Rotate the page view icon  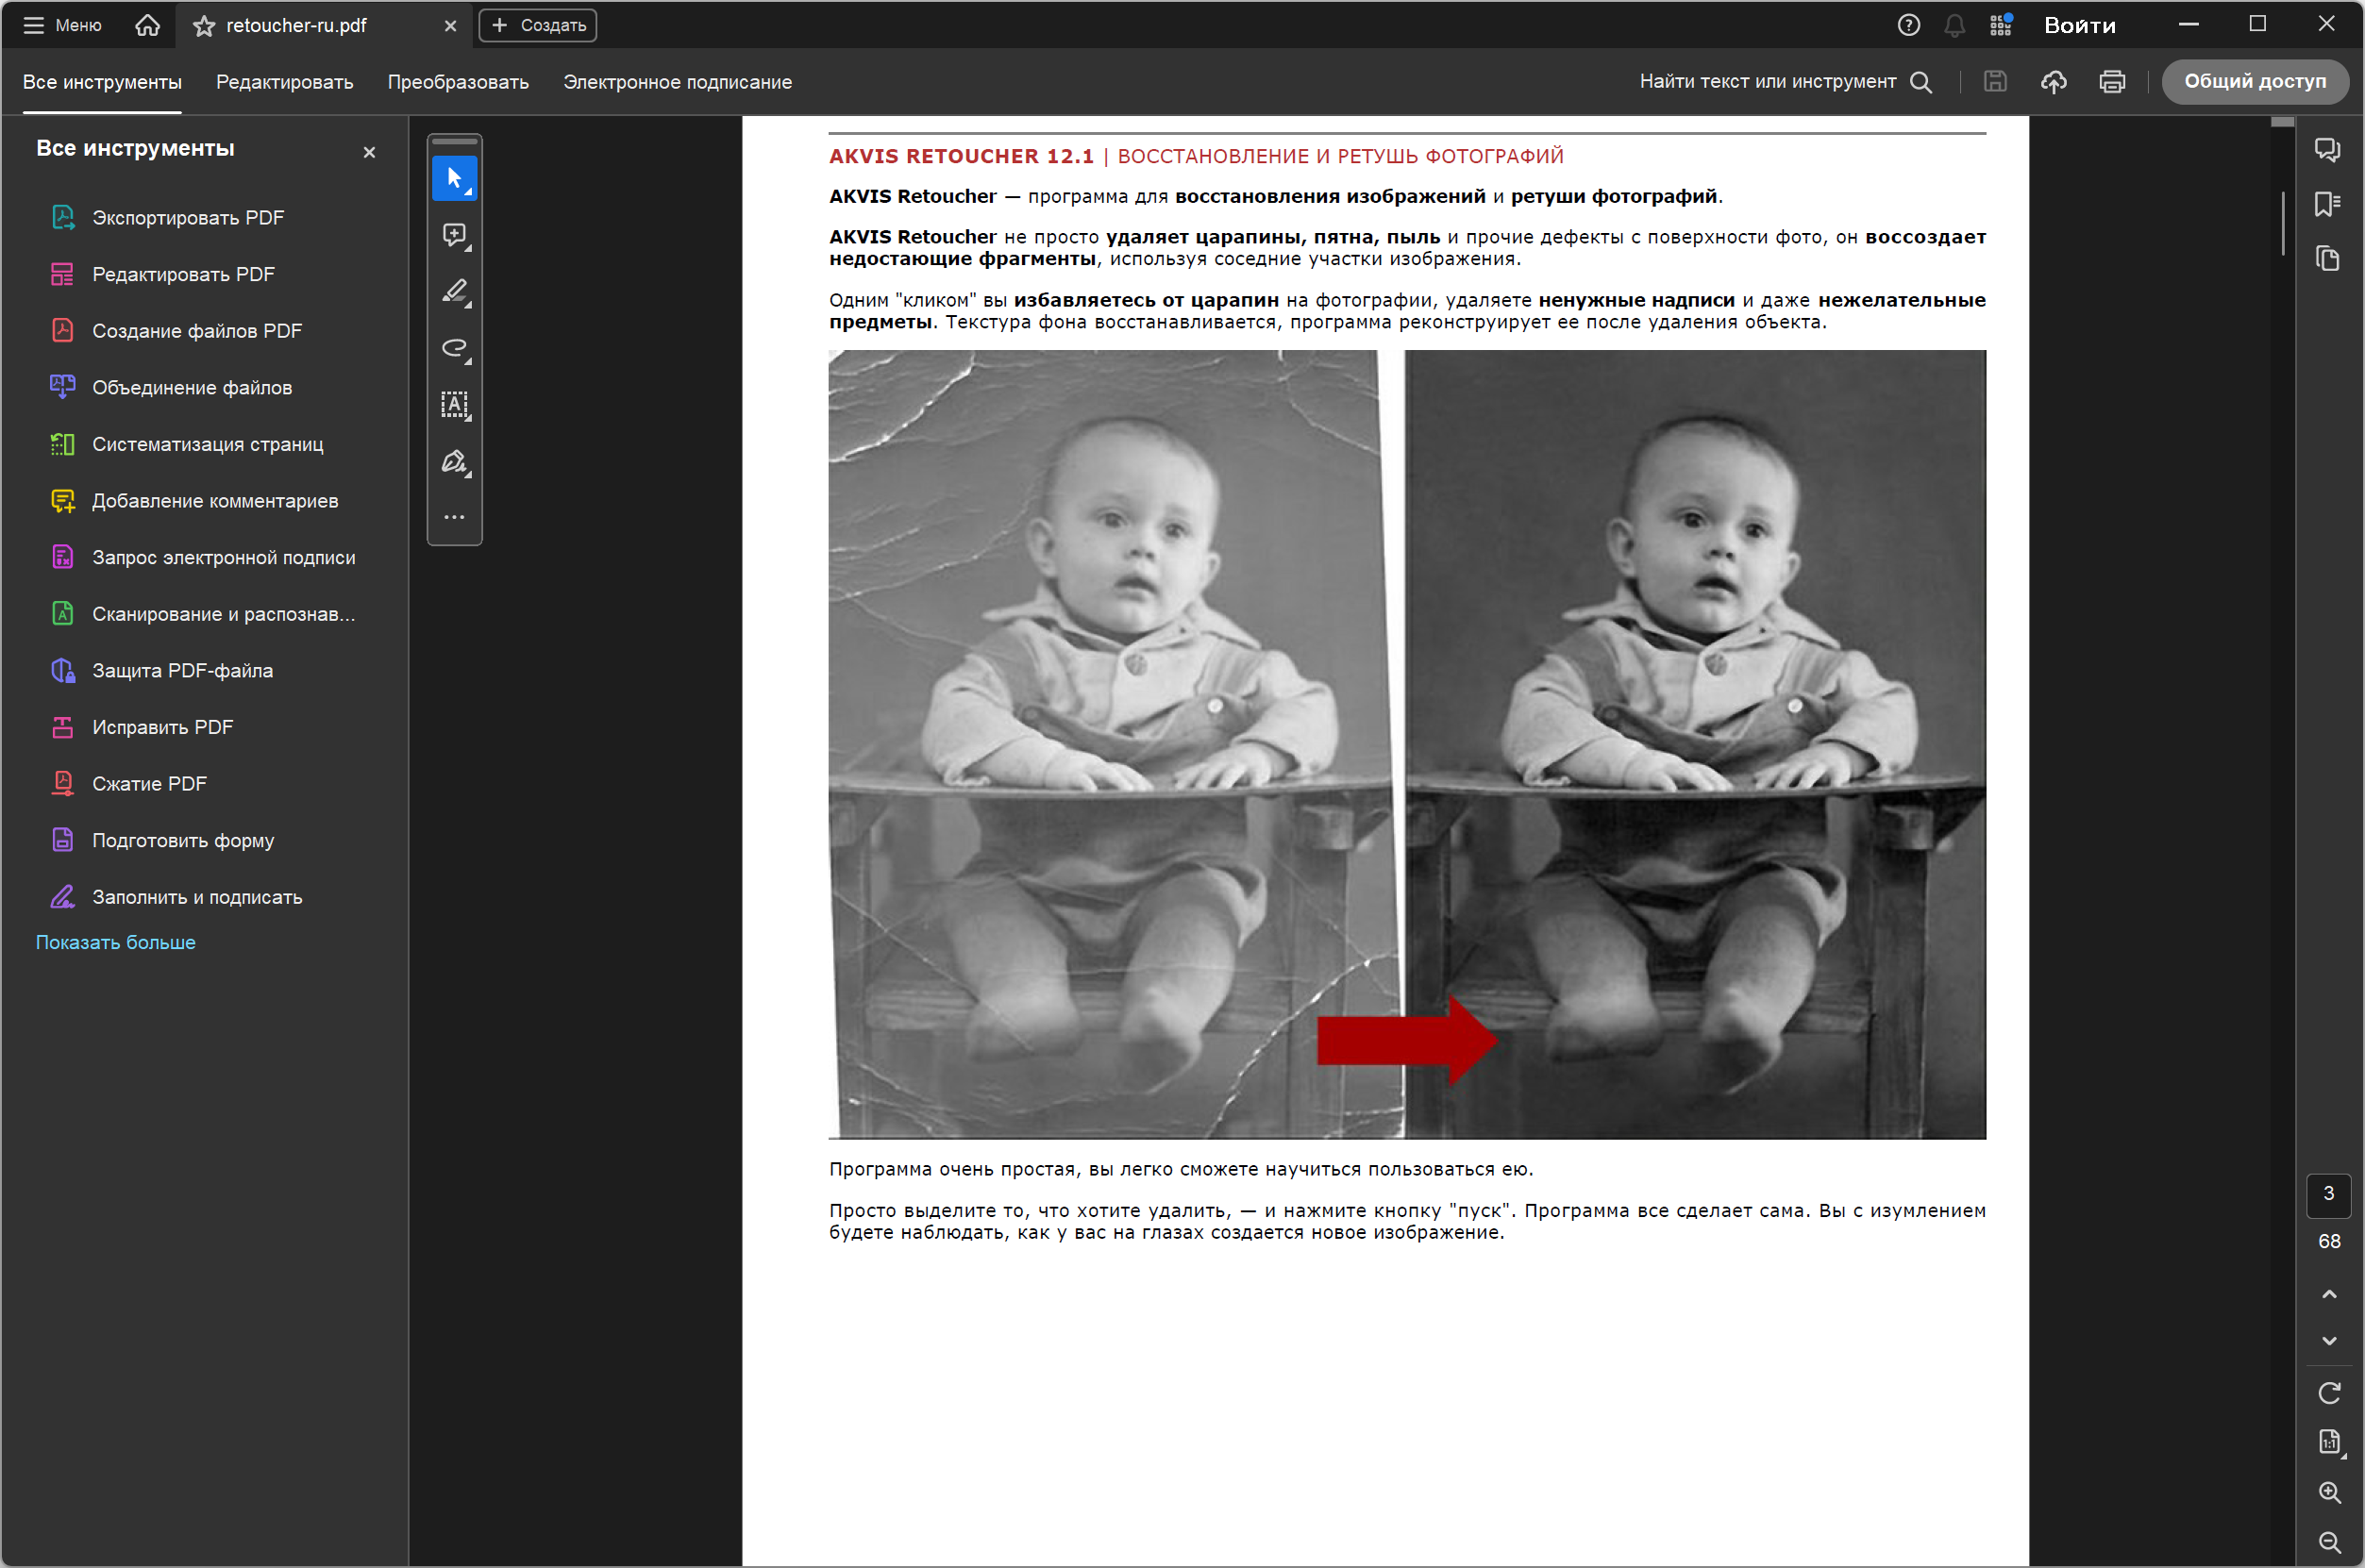click(2328, 1393)
